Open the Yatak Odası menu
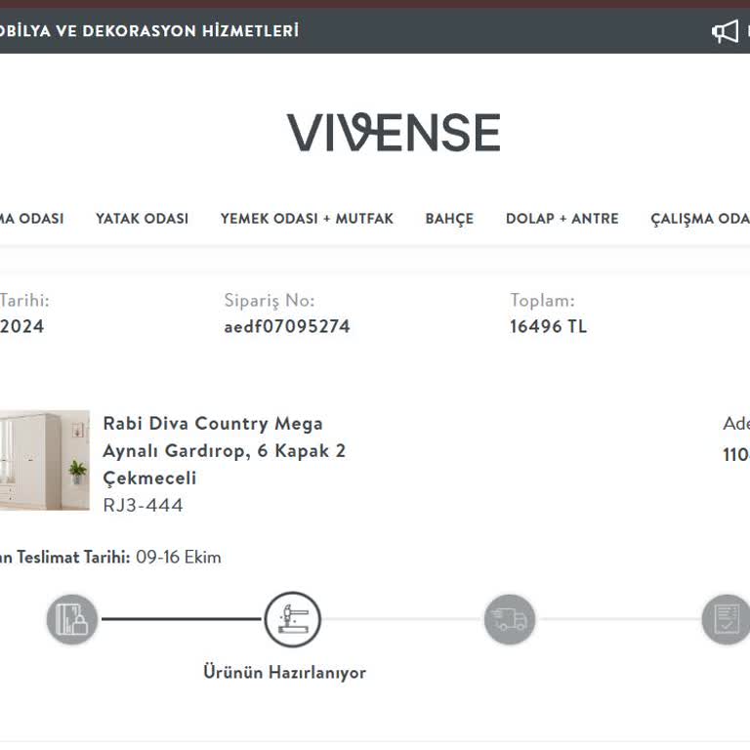 (142, 219)
